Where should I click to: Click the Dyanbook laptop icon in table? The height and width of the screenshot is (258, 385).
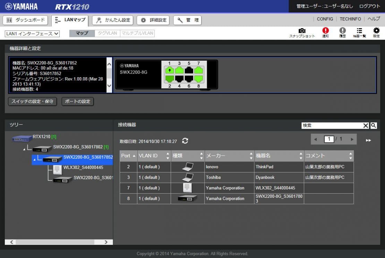(188, 177)
